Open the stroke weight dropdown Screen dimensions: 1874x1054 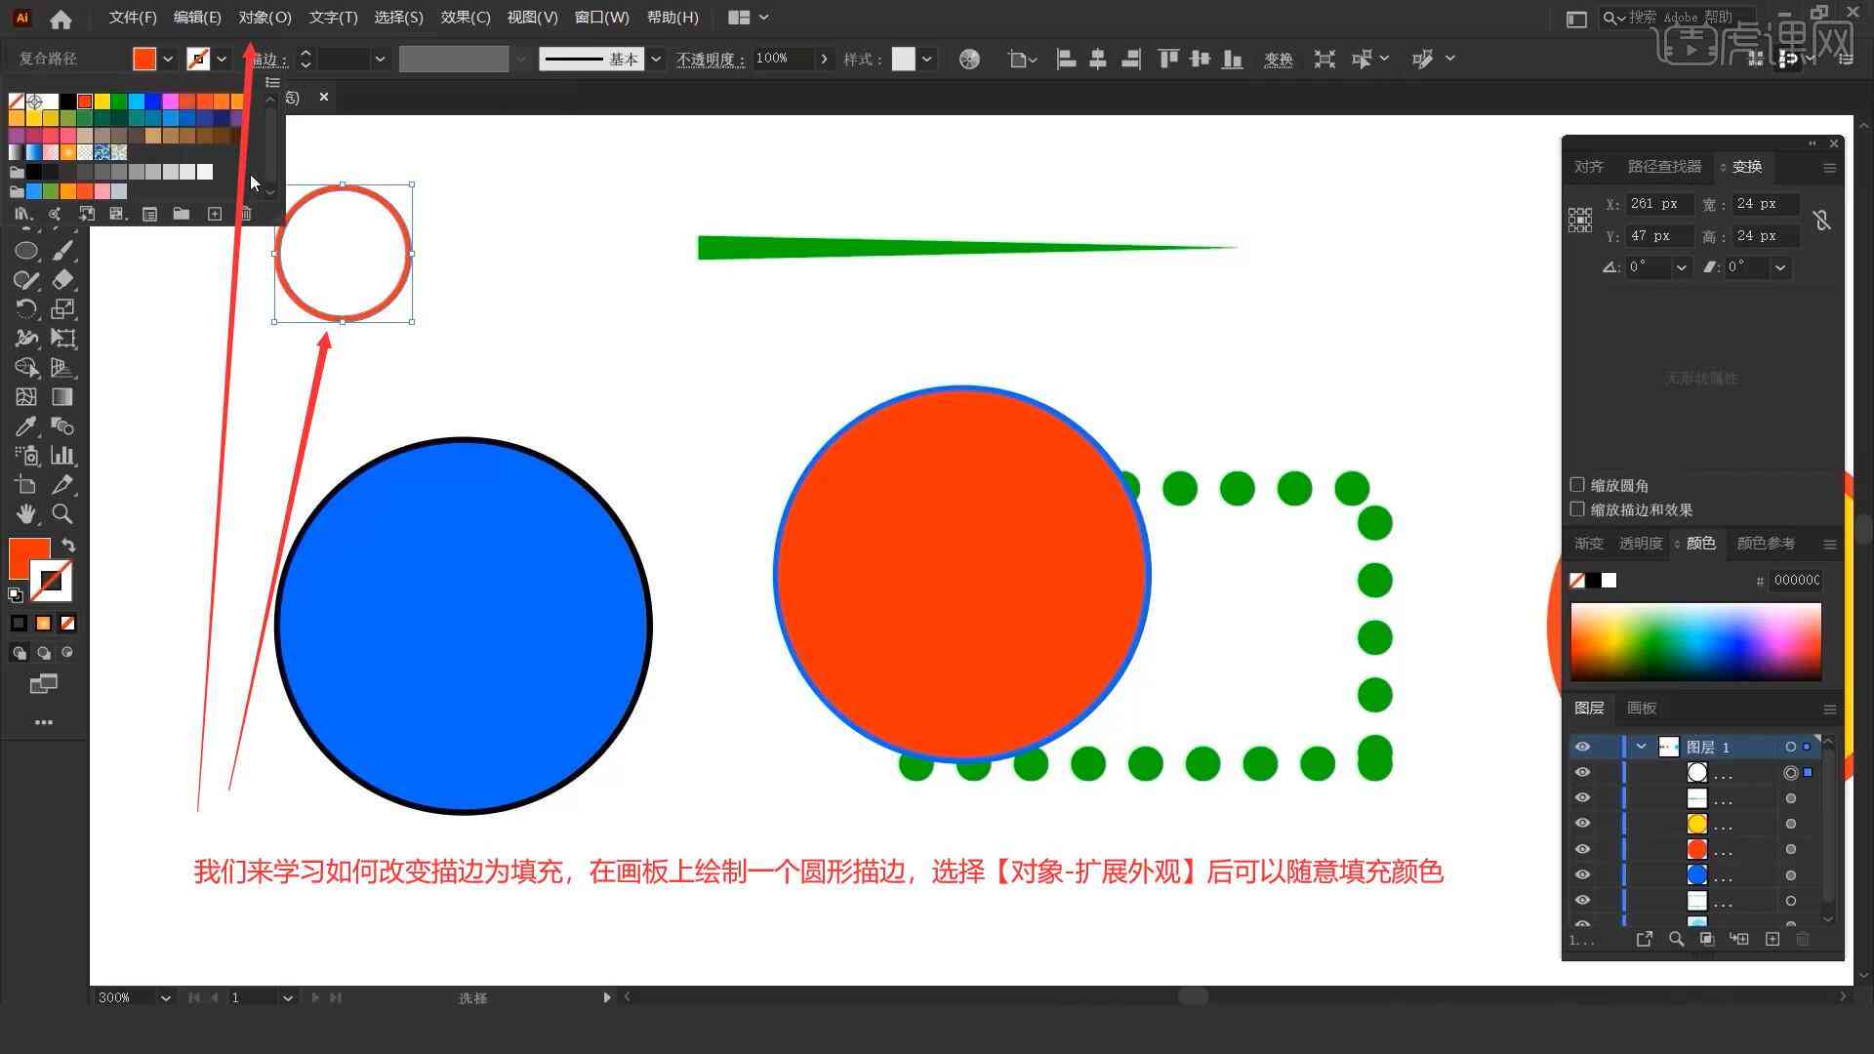pos(380,60)
